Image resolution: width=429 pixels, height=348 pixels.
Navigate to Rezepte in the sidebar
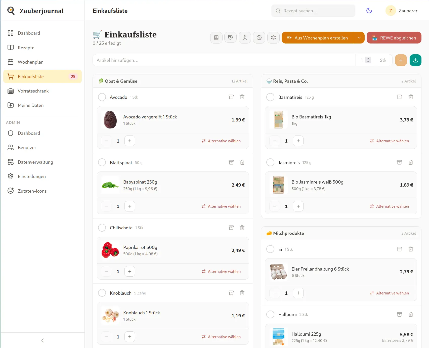click(x=26, y=48)
